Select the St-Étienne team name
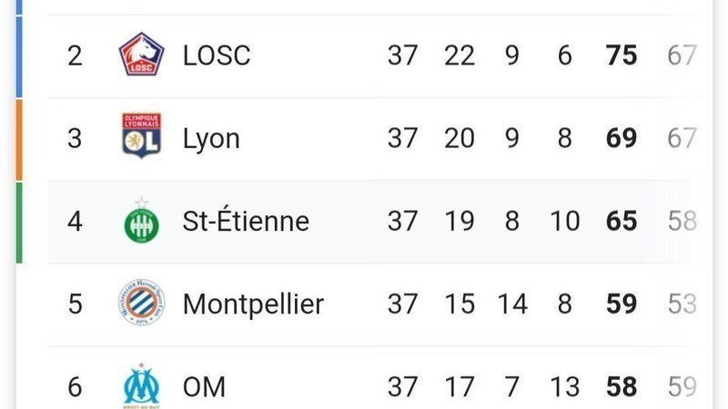728x409 pixels. [246, 222]
